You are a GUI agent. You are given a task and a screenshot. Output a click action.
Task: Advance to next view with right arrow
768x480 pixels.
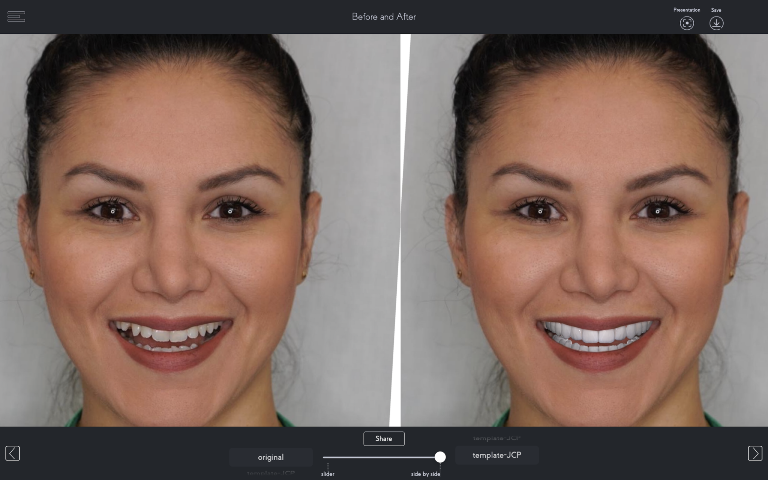pos(755,453)
